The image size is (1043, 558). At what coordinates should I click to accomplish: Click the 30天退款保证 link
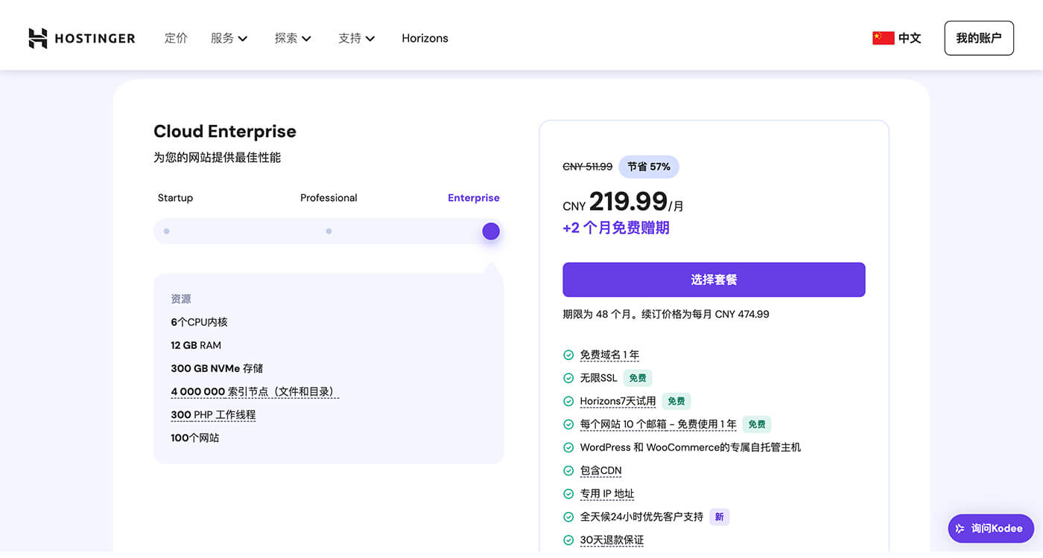click(612, 539)
